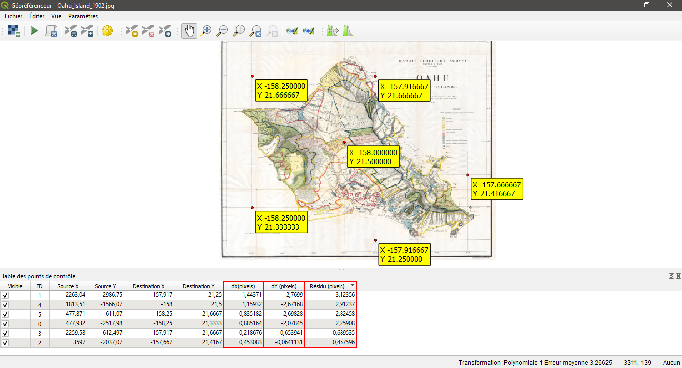Select Source Y cell -1566,07
This screenshot has width=682, height=368.
tap(106, 305)
